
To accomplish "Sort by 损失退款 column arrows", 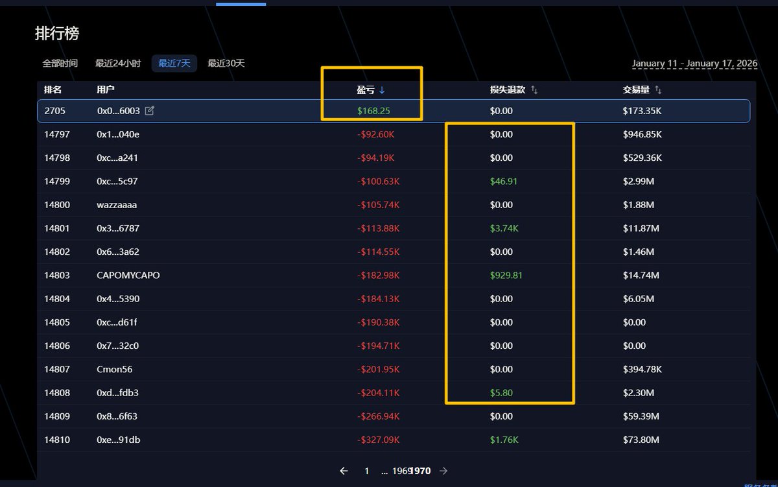I will pyautogui.click(x=534, y=90).
